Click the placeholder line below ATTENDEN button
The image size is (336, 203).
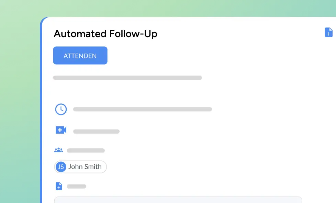(127, 78)
